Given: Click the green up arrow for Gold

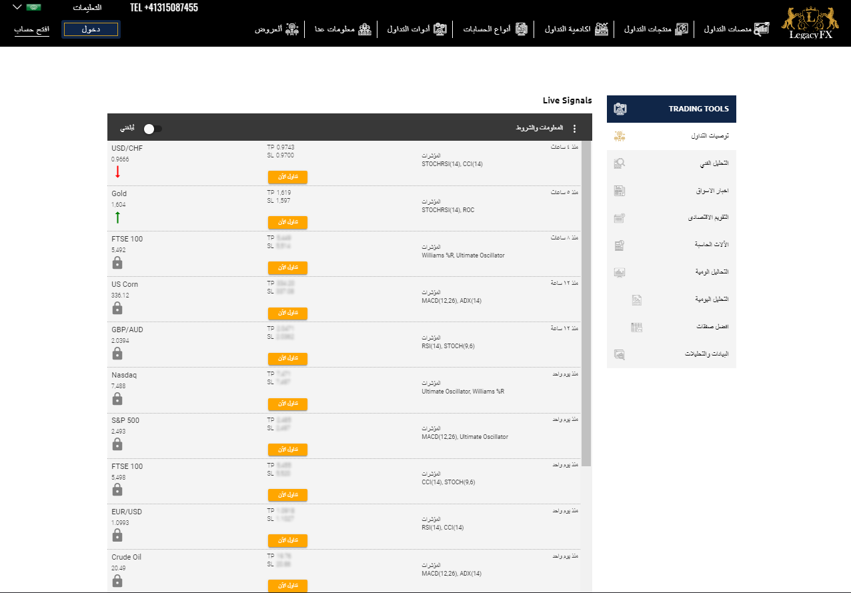Looking at the screenshot, I should (x=117, y=217).
